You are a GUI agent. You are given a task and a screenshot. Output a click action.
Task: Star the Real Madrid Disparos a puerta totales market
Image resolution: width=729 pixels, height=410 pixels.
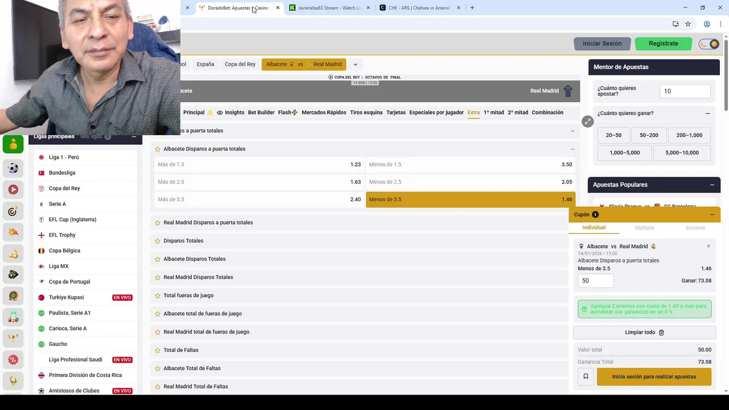158,223
